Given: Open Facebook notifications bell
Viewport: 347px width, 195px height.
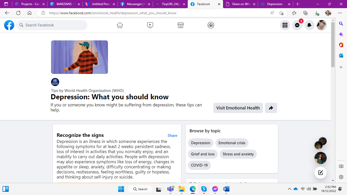Looking at the screenshot, I should pos(309,25).
